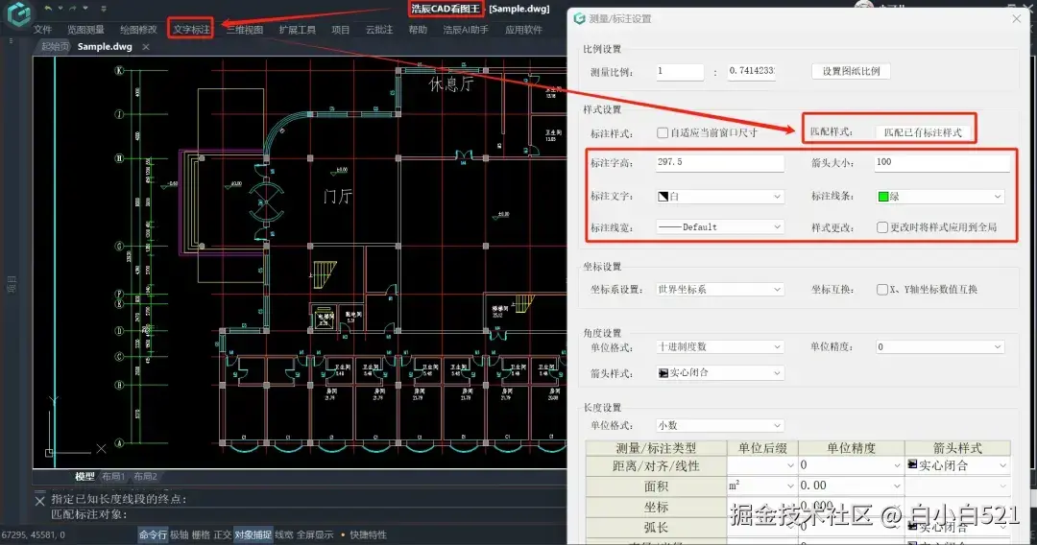Close the 测量/标注设置 dialog
Viewport: 1037px width, 545px height.
pyautogui.click(x=1017, y=18)
